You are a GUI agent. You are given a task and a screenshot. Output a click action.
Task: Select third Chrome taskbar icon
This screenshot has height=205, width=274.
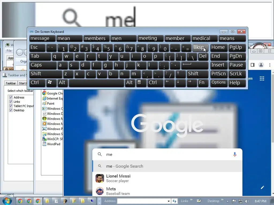(x=38, y=201)
